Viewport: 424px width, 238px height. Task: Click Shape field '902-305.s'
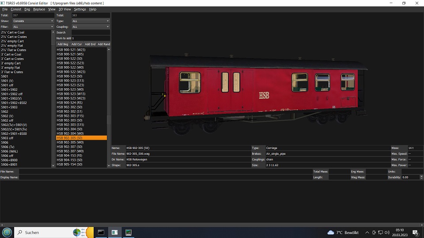(x=189, y=165)
